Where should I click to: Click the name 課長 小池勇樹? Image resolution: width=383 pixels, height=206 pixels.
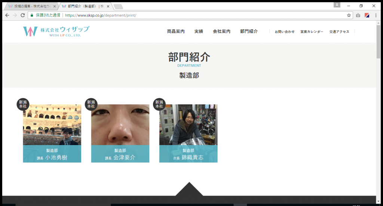pyautogui.click(x=52, y=158)
